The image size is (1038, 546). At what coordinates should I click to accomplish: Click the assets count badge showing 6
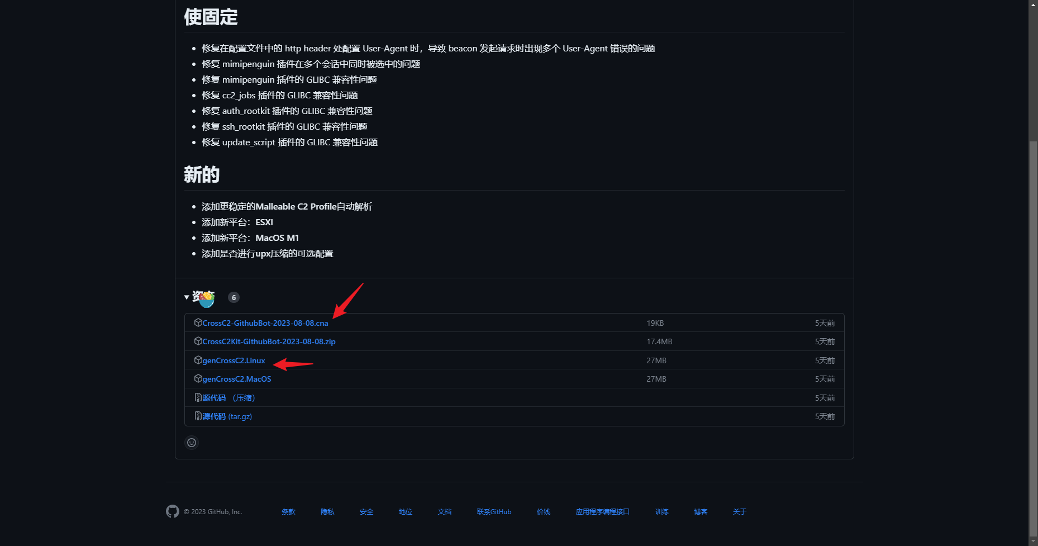(x=234, y=297)
